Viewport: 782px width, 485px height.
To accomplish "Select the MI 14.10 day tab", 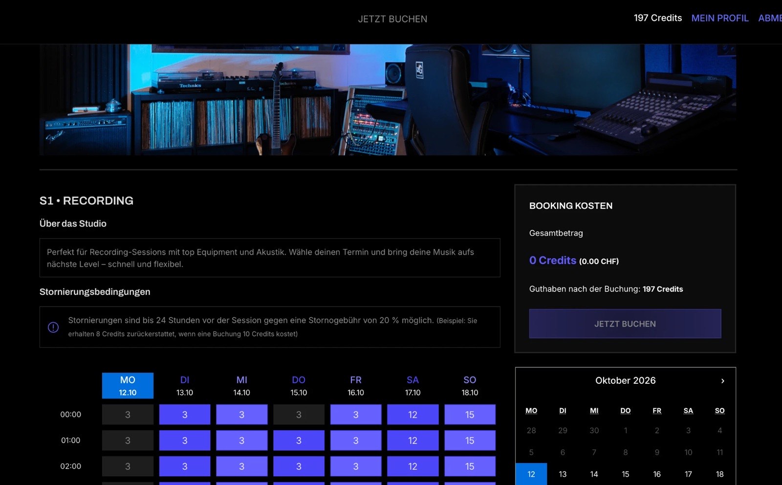I will (242, 386).
